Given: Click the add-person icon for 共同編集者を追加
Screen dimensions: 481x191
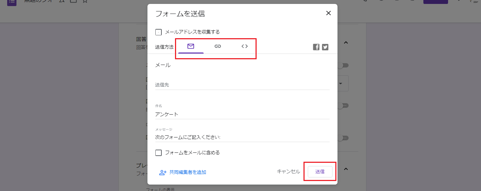Looking at the screenshot, I should click(x=163, y=172).
